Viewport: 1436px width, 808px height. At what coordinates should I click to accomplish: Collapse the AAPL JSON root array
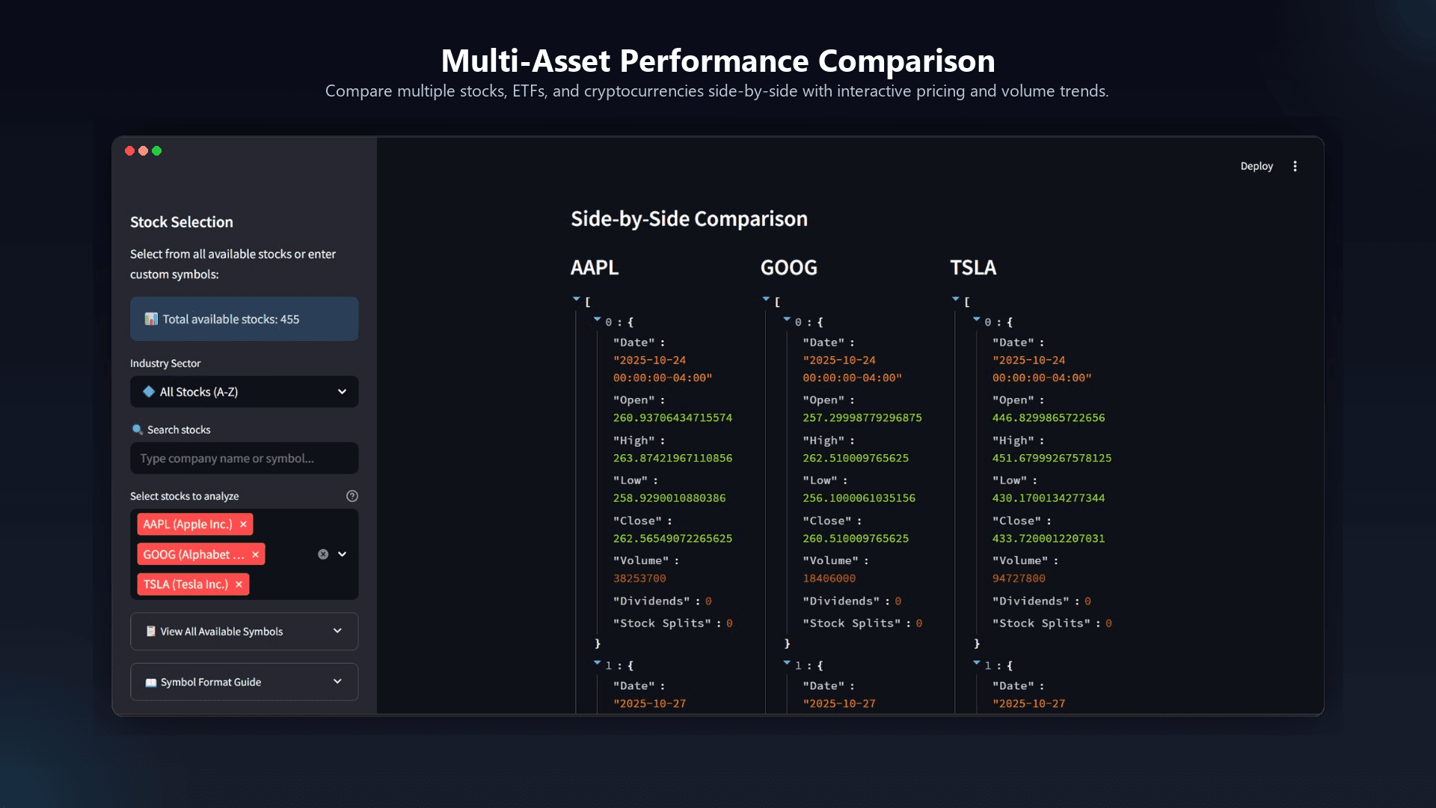tap(577, 299)
